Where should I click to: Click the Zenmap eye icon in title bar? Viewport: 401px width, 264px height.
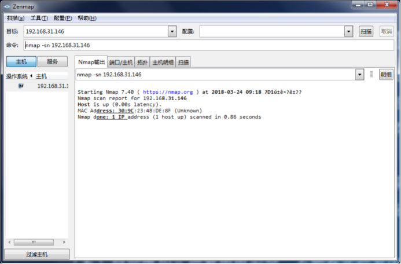[7, 6]
